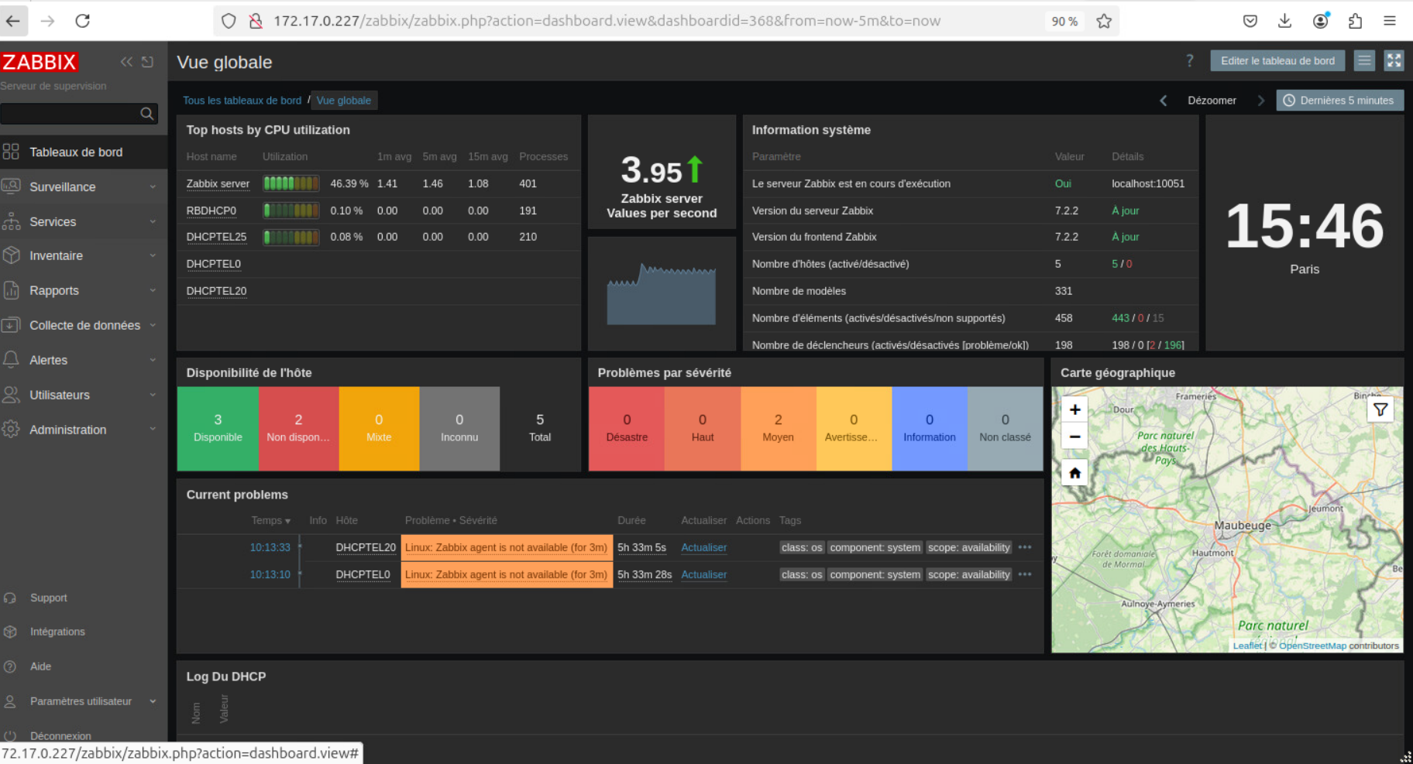Click the sidebar search input field
1413x764 pixels.
click(x=70, y=114)
